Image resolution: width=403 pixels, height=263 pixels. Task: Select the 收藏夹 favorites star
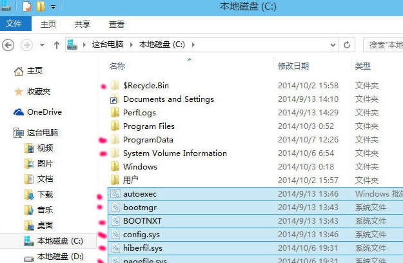click(19, 92)
